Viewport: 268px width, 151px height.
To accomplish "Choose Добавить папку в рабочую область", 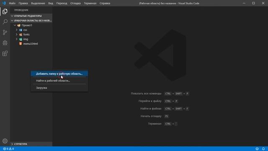I will pyautogui.click(x=59, y=74).
